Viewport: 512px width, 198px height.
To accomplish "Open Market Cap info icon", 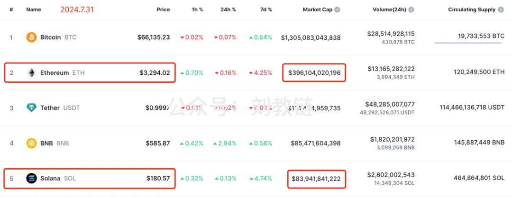I will click(x=338, y=10).
